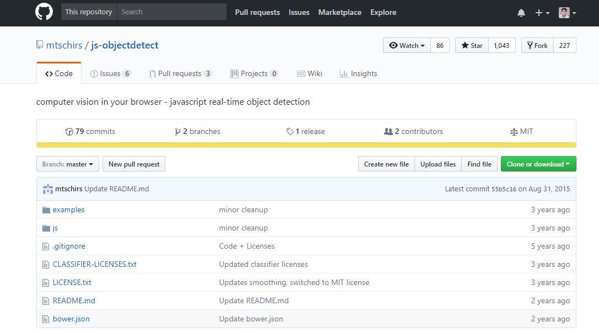
Task: Click Find file button
Action: (x=479, y=164)
